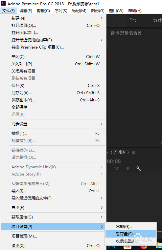Choose 另存为(A)... menu item
The height and width of the screenshot is (250, 162).
54,93
